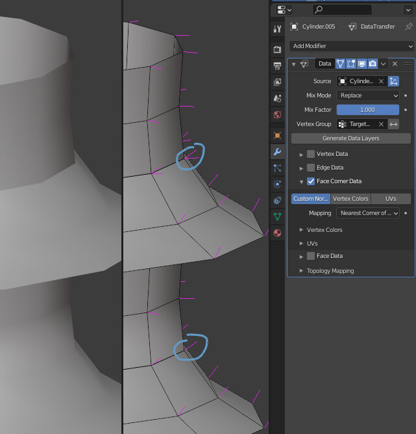Animate Mix Mode property dot
This screenshot has height=434, width=416.
click(406, 96)
